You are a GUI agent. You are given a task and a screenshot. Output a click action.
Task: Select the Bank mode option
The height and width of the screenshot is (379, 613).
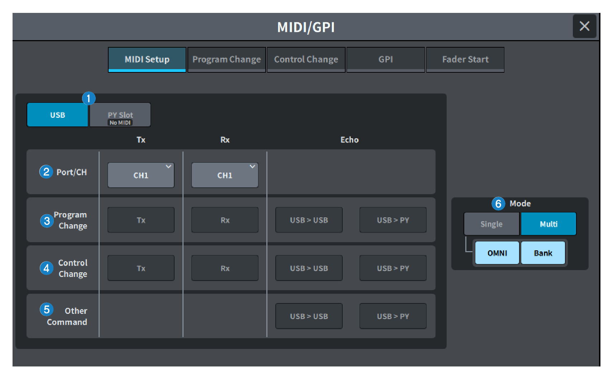click(543, 253)
